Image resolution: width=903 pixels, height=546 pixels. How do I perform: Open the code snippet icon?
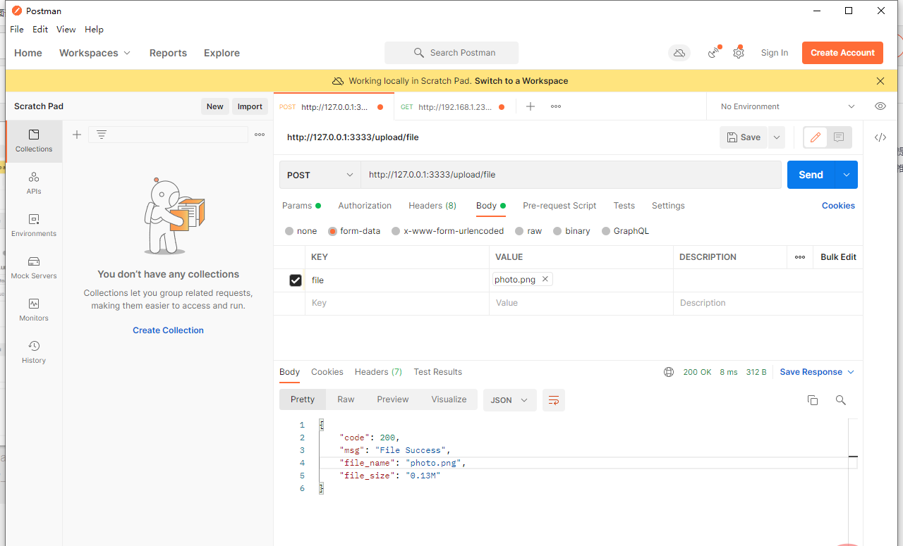[x=880, y=137]
